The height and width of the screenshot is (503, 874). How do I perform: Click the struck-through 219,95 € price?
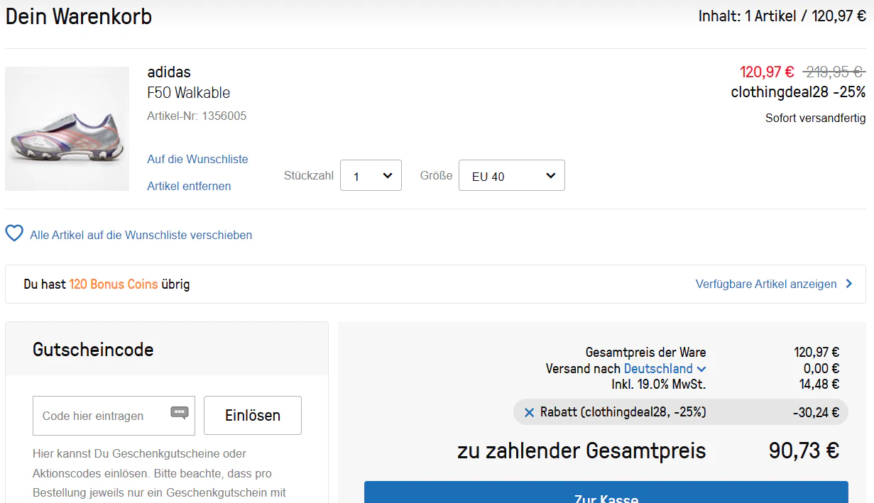[x=834, y=72]
